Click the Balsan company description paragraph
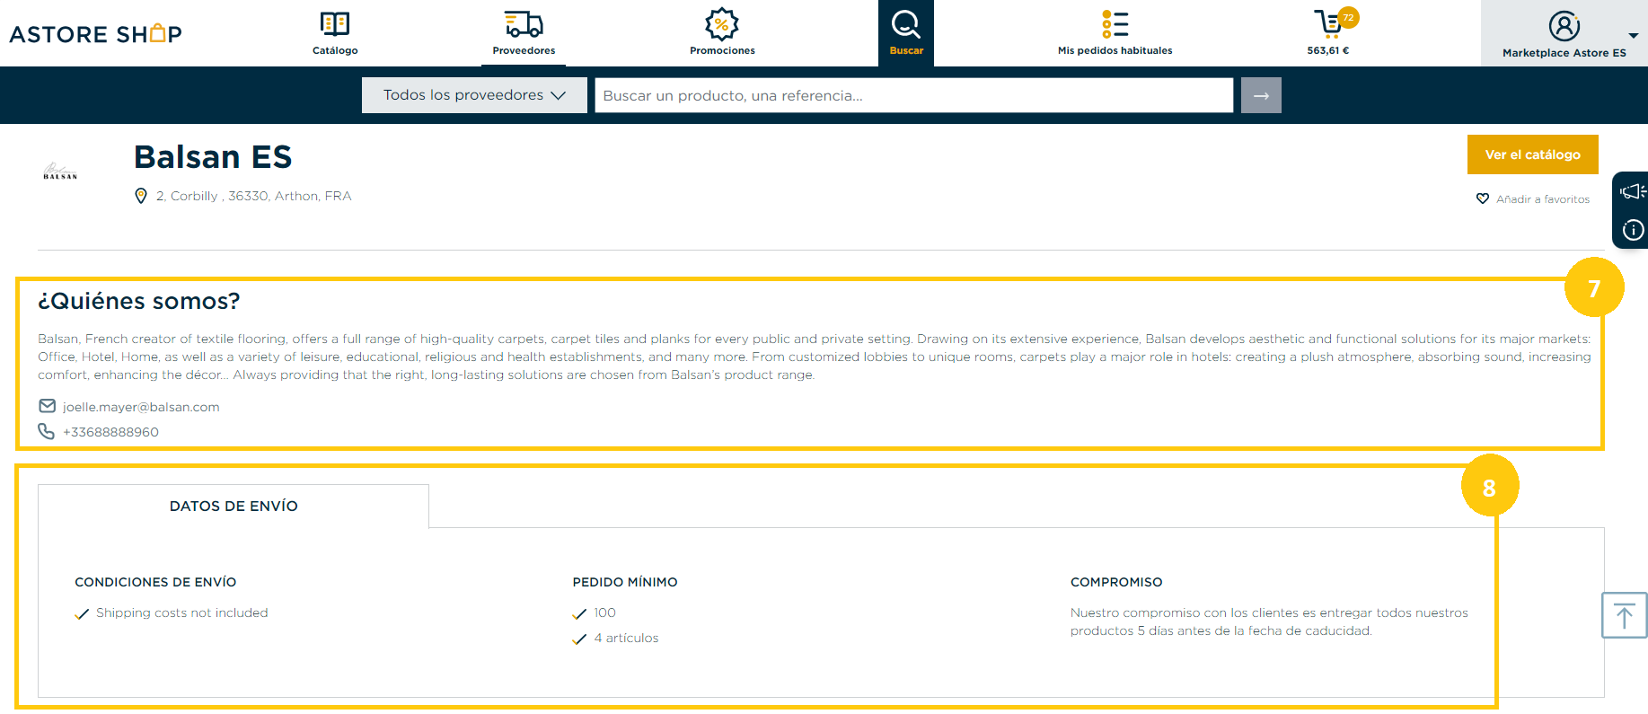Image resolution: width=1648 pixels, height=714 pixels. coord(815,357)
